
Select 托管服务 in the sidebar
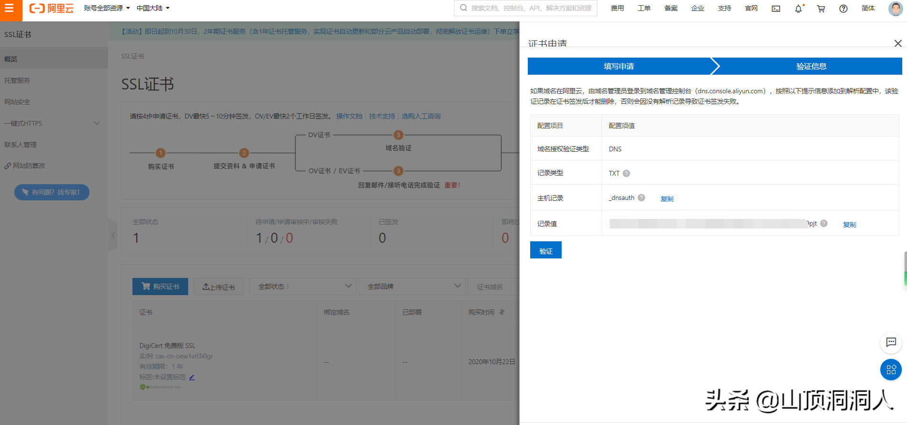click(x=54, y=80)
